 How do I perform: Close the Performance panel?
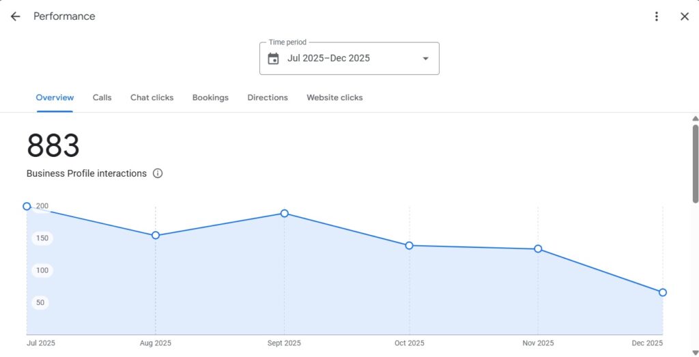point(685,16)
